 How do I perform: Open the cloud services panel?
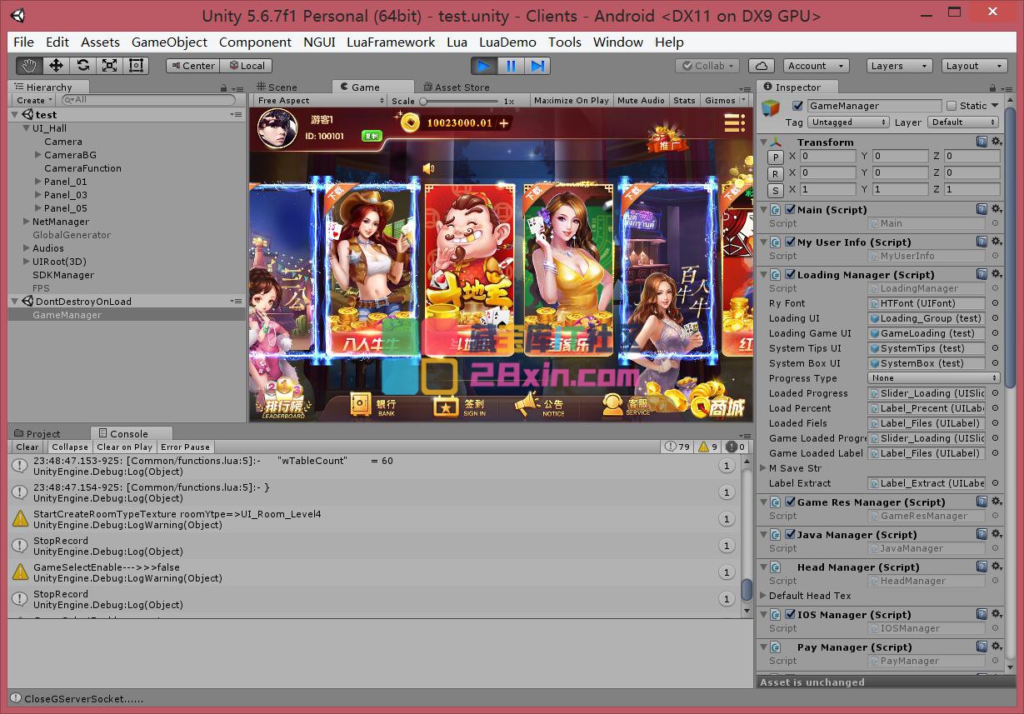[x=762, y=66]
